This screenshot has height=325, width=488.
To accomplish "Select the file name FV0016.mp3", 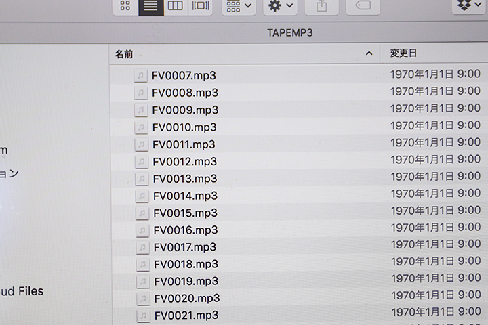I will 186,230.
